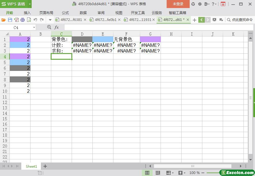
Task: Switch to page break preview view
Action: pyautogui.click(x=158, y=173)
